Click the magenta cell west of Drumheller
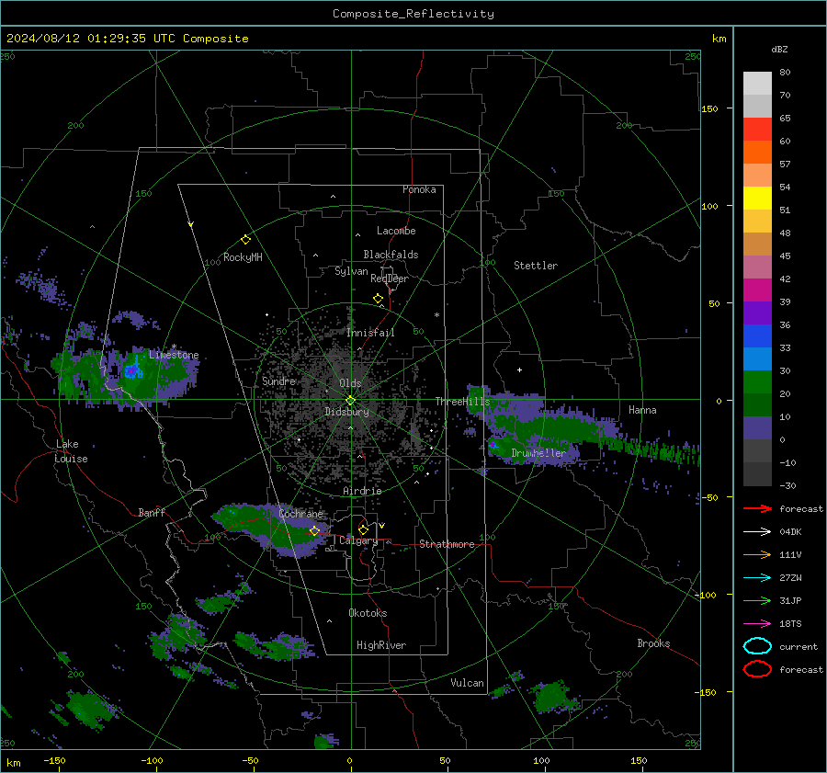Image resolution: width=827 pixels, height=773 pixels. [493, 445]
